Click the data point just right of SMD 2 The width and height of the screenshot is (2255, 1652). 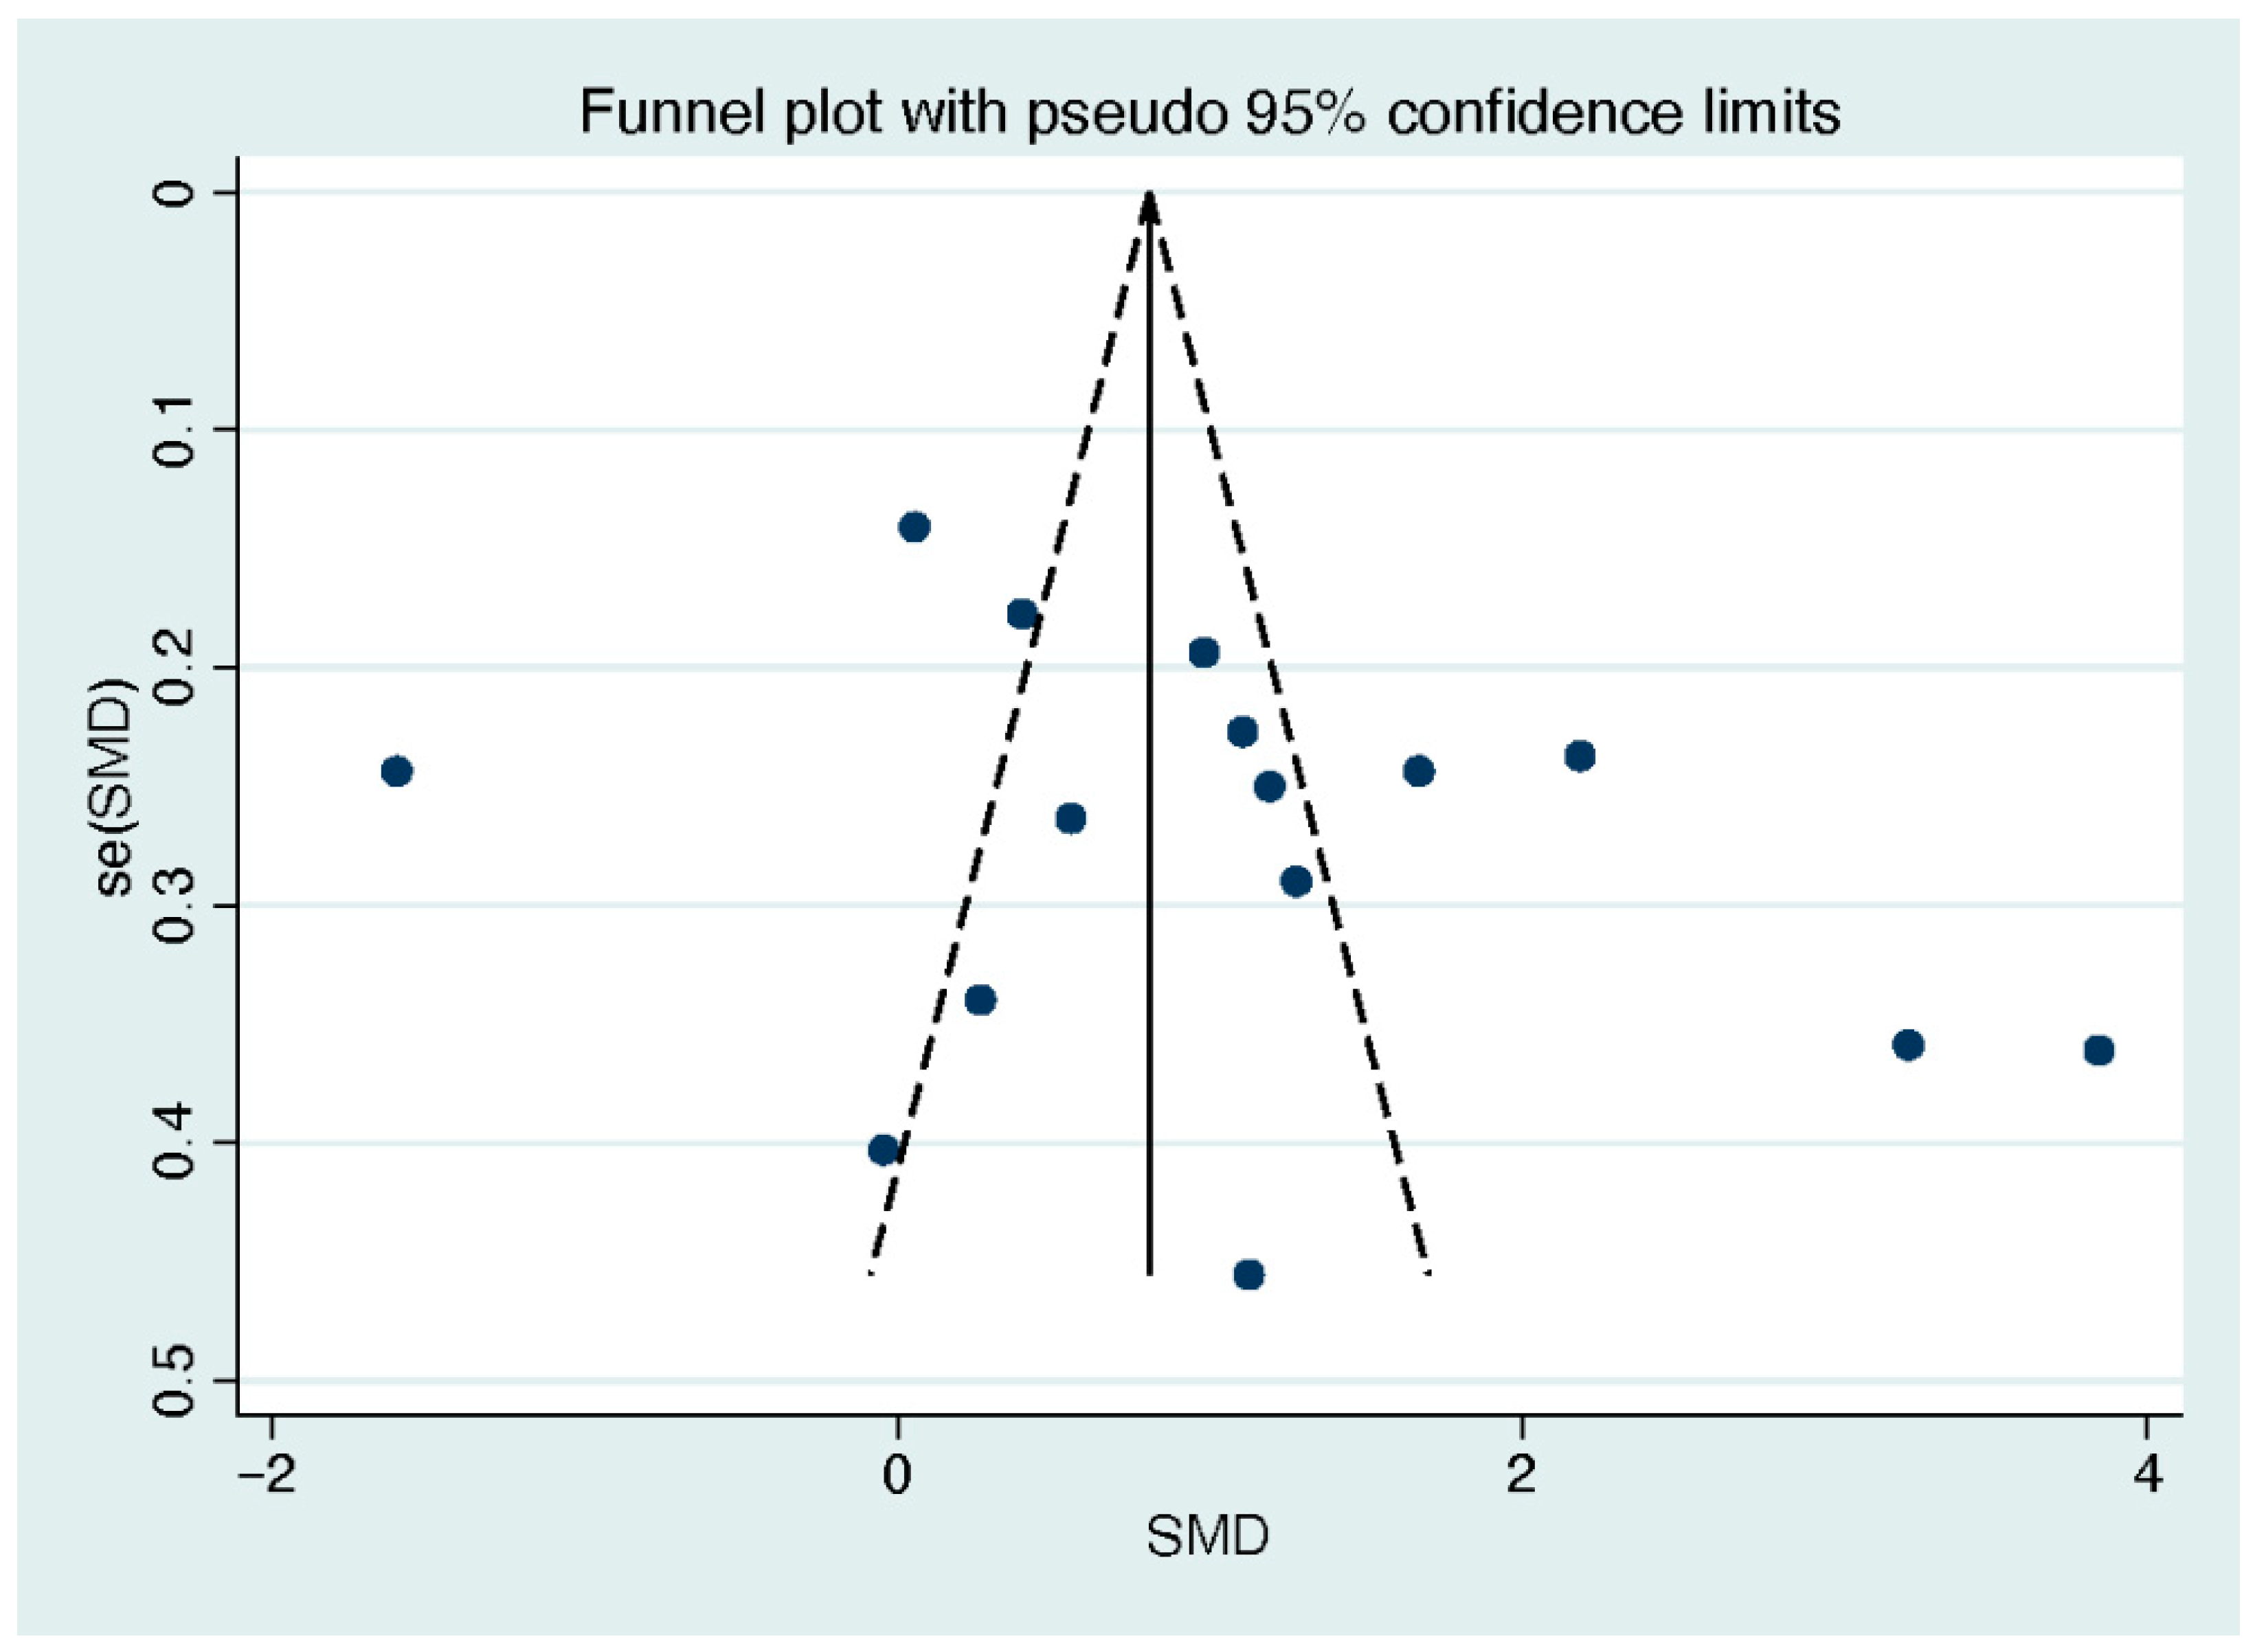[1579, 756]
